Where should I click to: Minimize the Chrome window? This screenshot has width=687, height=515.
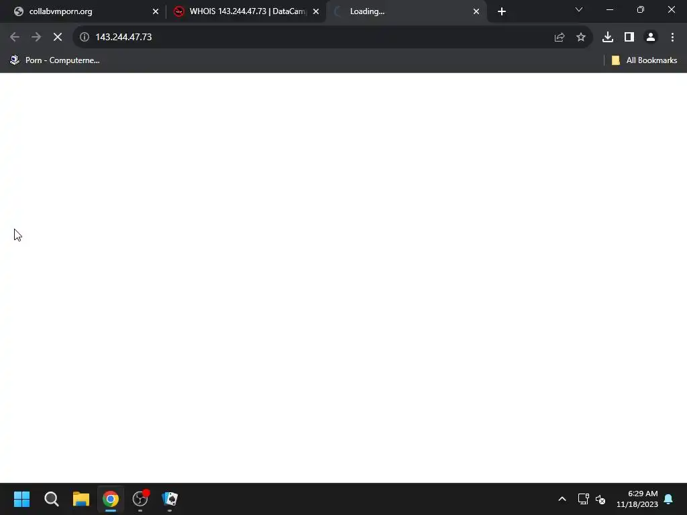pyautogui.click(x=609, y=9)
